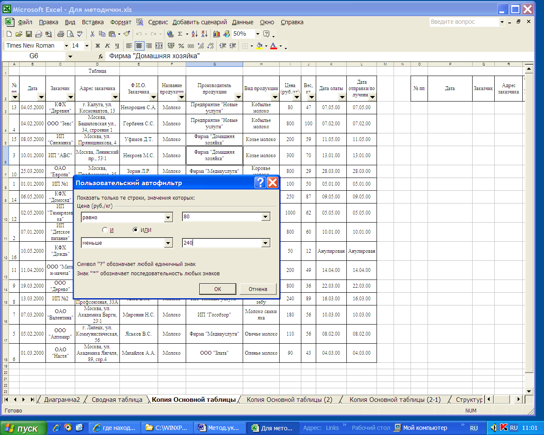The image size is (544, 435).
Task: Open the Дата олаты autofilter arrow
Action: [x=342, y=97]
